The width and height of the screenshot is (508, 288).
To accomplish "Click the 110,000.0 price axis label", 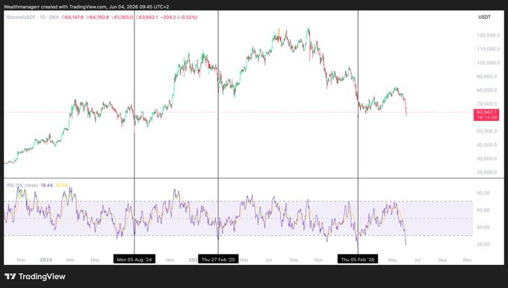I will (488, 48).
